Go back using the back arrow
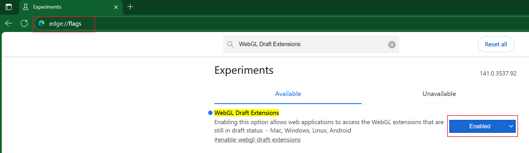 click(9, 23)
